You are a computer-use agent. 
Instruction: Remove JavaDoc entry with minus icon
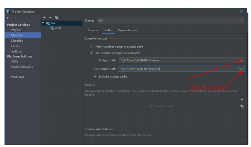[242, 112]
